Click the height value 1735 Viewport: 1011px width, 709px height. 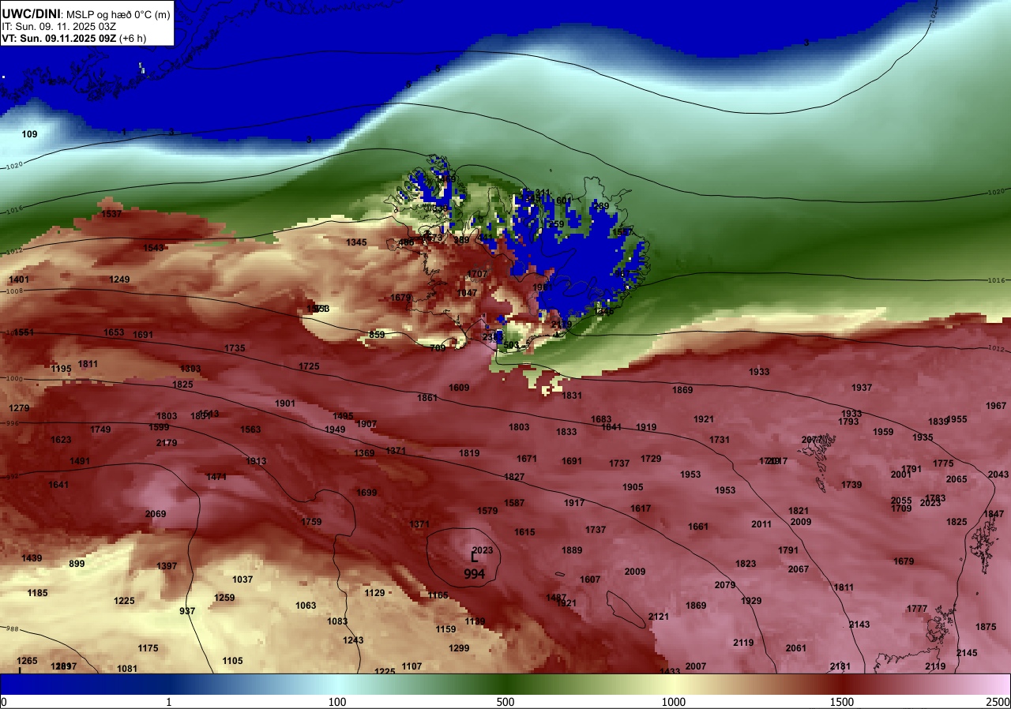pyautogui.click(x=235, y=348)
